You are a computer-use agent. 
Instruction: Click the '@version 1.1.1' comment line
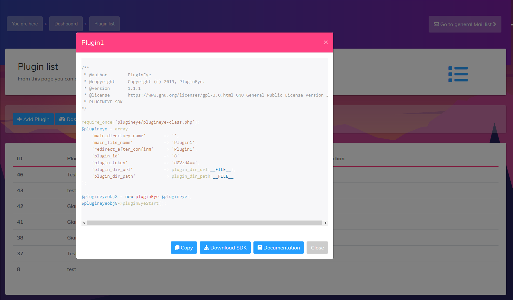pyautogui.click(x=112, y=88)
